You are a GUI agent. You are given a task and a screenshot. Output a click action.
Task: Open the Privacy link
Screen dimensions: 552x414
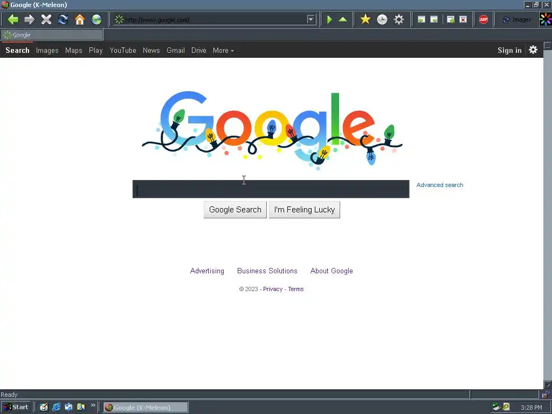pyautogui.click(x=273, y=289)
